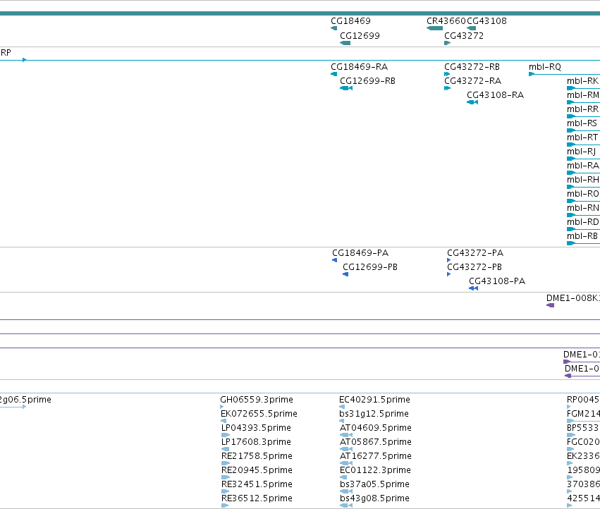Image resolution: width=600 pixels, height=509 pixels.
Task: Select EST EC40291.5prime
Action: 374,400
